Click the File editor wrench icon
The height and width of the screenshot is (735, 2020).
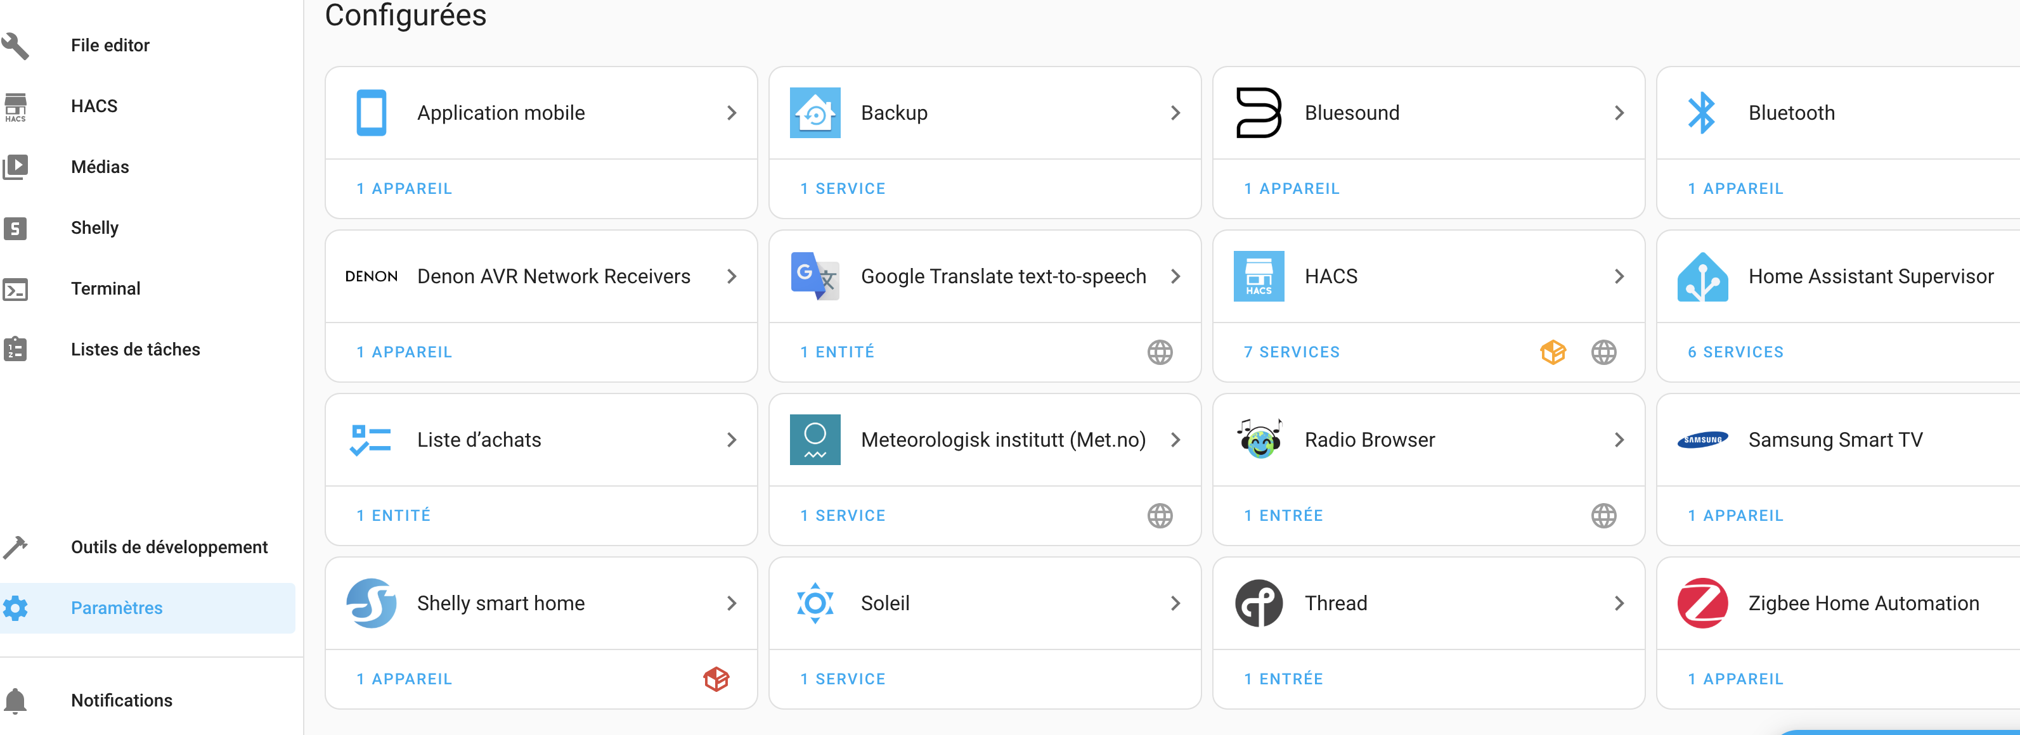coord(15,46)
